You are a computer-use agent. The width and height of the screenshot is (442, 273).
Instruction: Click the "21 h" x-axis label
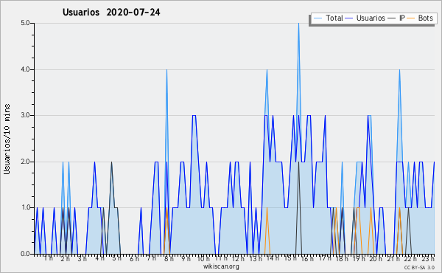click(393, 259)
